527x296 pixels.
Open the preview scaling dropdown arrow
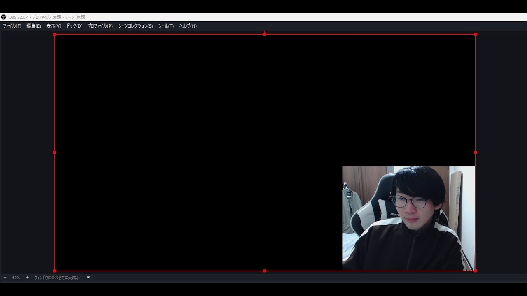[88, 277]
